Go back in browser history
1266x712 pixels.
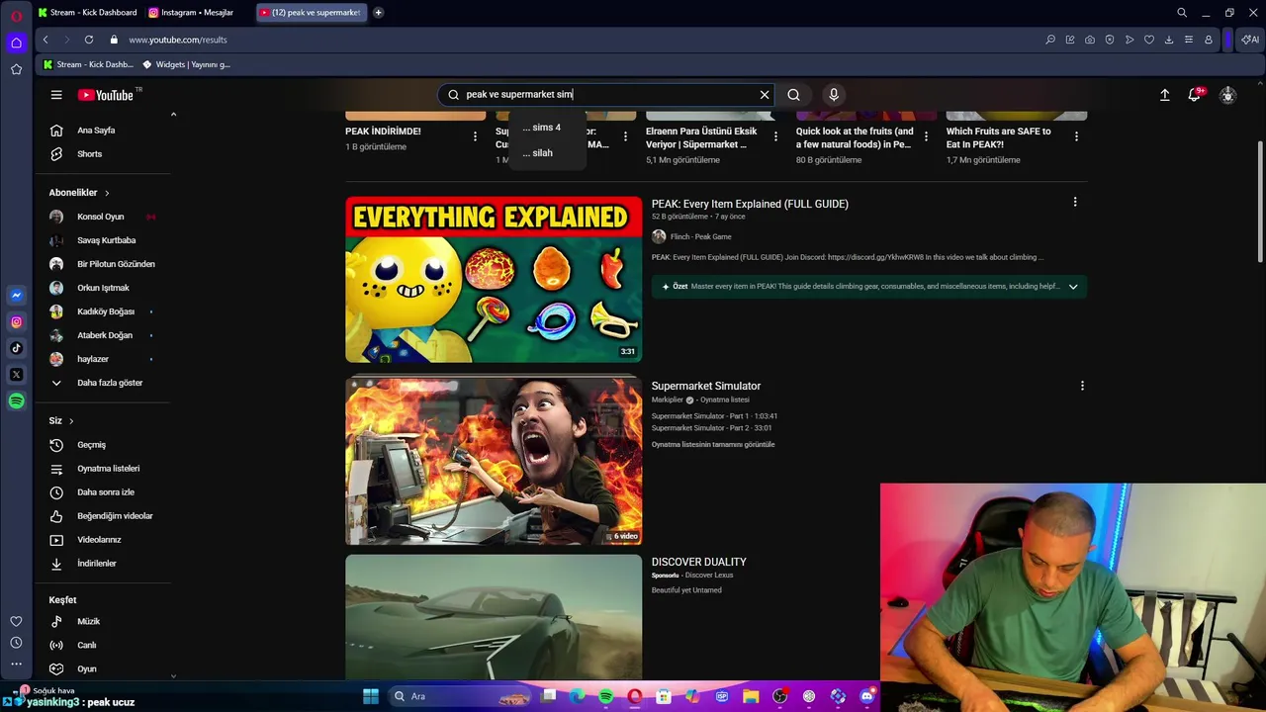(x=45, y=40)
